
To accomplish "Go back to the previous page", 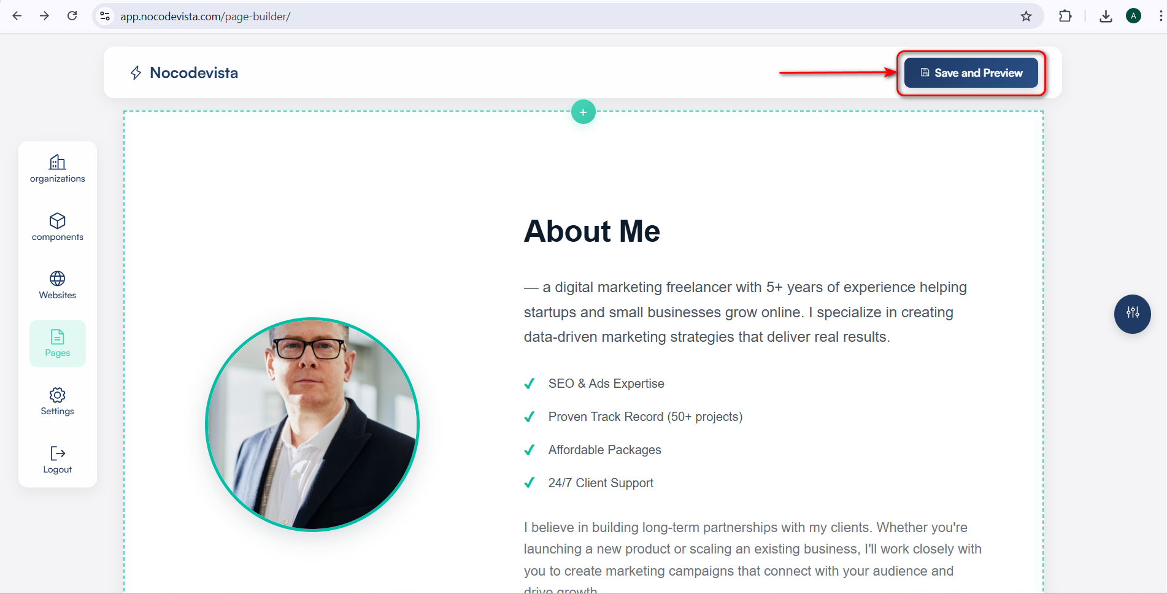I will (17, 16).
